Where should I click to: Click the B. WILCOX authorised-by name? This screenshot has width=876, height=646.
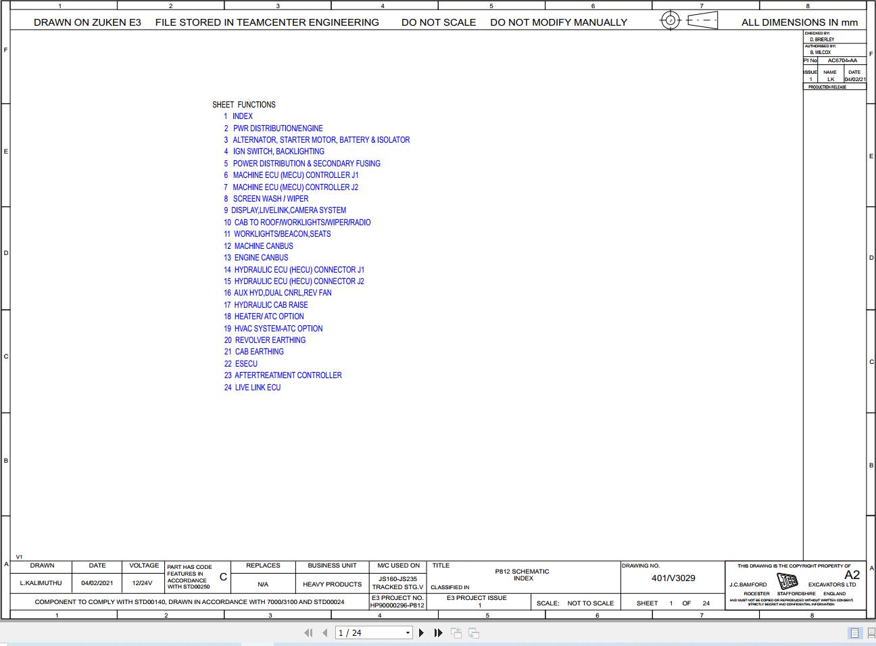pyautogui.click(x=821, y=53)
